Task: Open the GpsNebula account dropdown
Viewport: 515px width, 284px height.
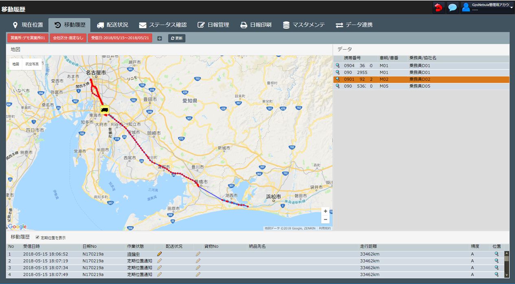Action: coord(487,7)
